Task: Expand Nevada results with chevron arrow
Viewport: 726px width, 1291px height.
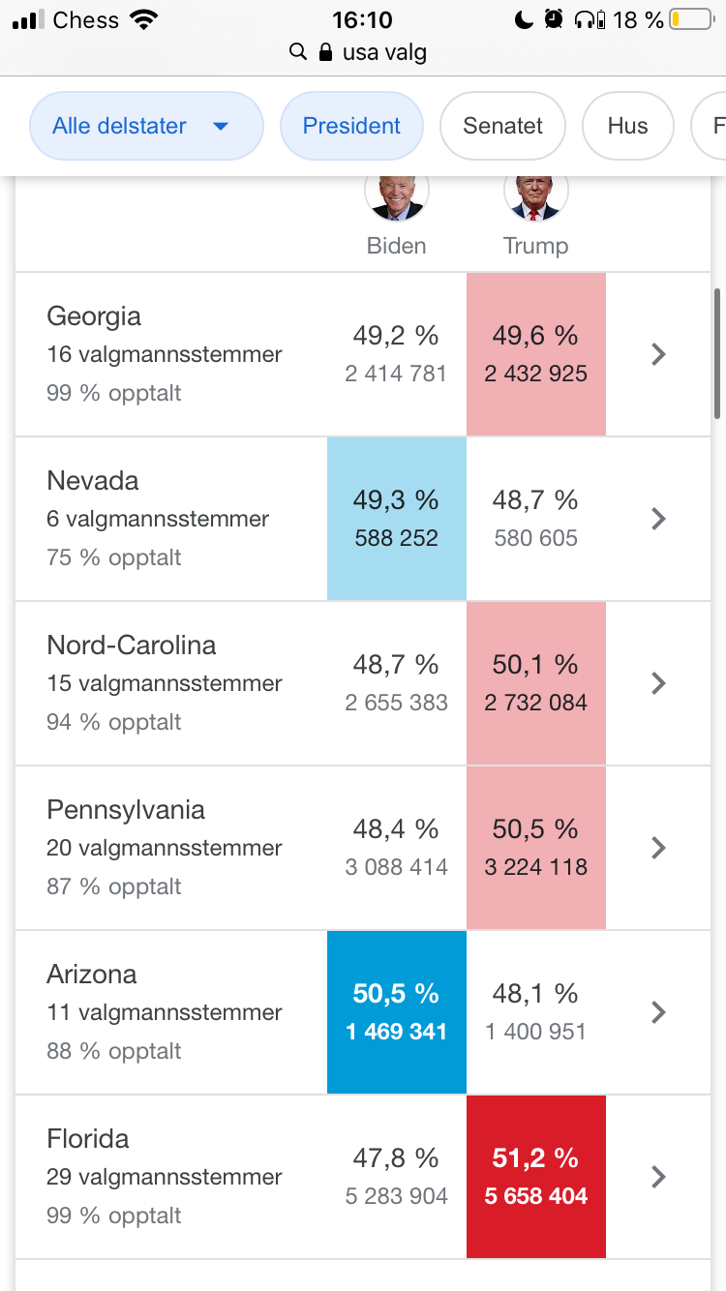Action: pos(658,519)
